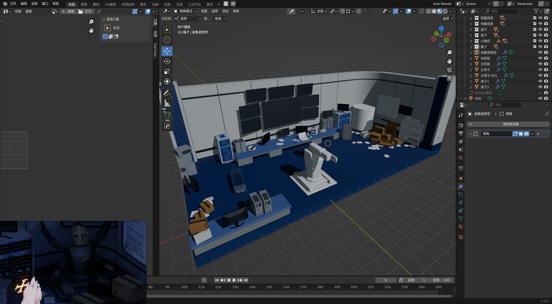Screen dimensions: 552x304
Task: Open the 渲染 menu in the top bar
Action: 34,4
